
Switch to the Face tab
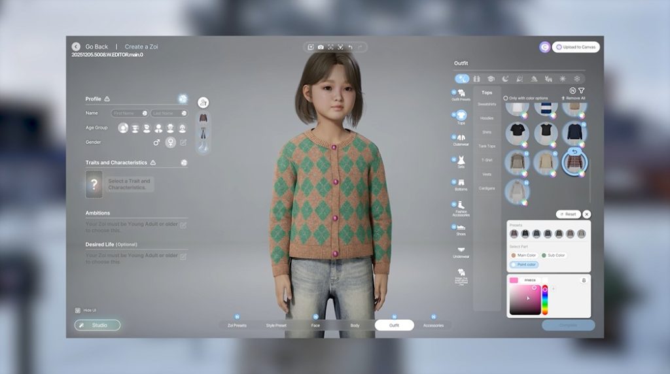click(x=315, y=325)
